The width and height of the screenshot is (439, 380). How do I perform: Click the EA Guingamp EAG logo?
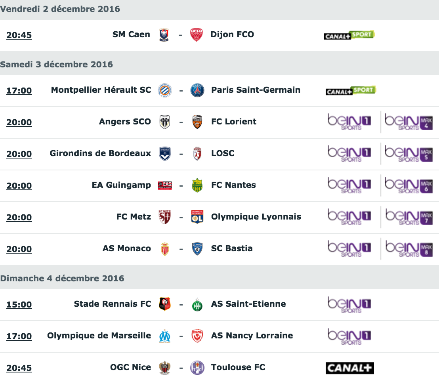pos(165,185)
